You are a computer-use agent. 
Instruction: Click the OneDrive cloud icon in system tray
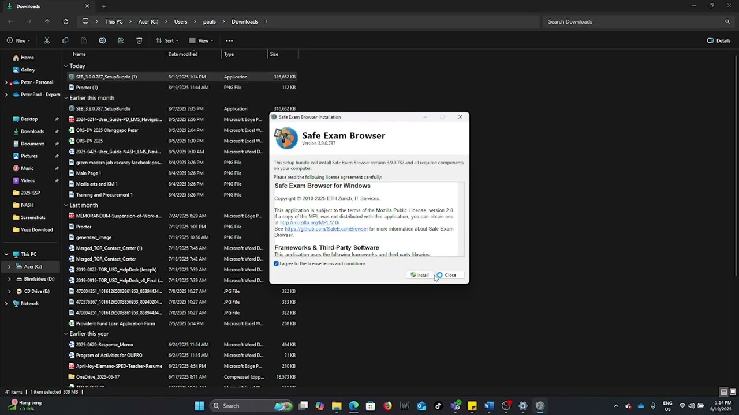click(641, 406)
